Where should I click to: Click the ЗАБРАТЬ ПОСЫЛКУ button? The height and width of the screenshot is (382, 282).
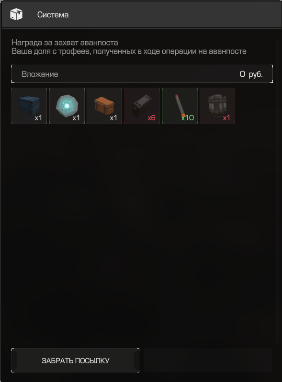76,360
